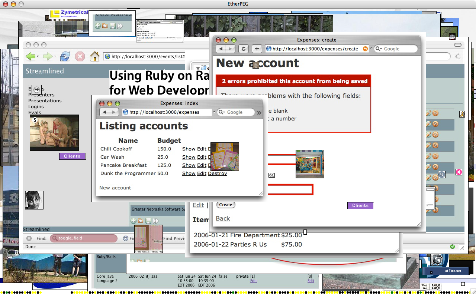This screenshot has height=294, width=476.
Task: Click the orange export icon in the top tile toolbar
Action: (x=105, y=26)
